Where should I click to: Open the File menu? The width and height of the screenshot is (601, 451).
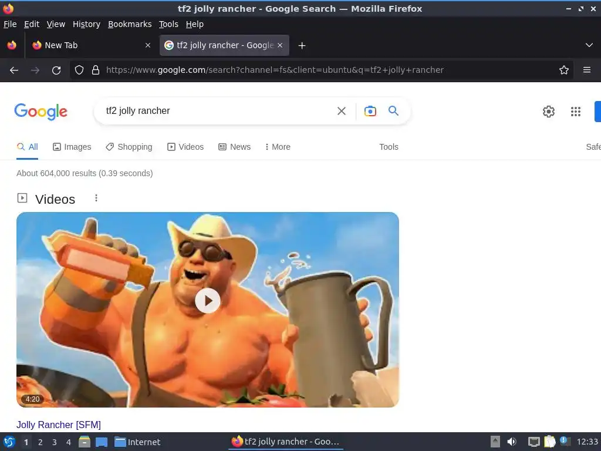point(10,24)
